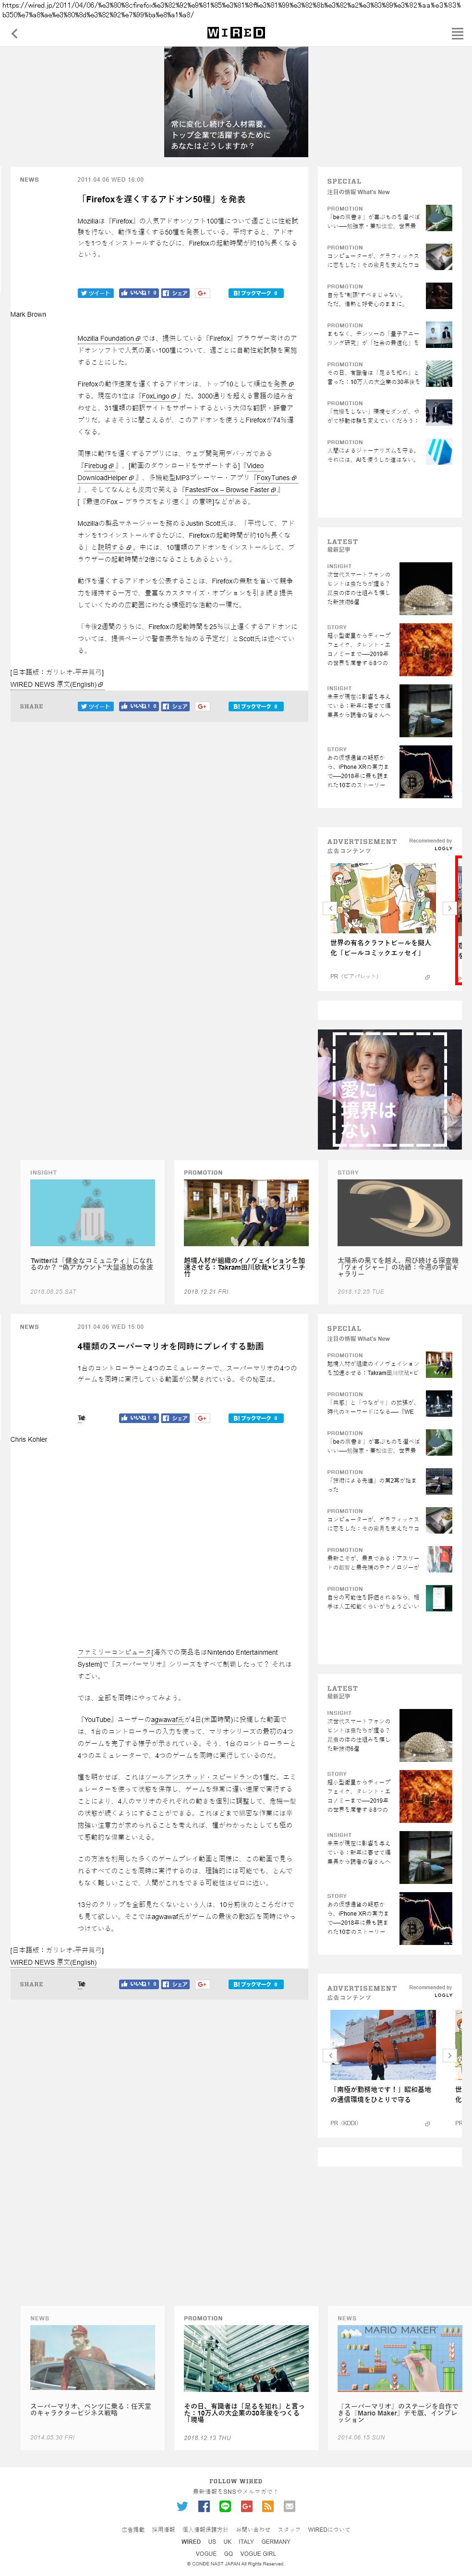
Task: Show previous ad in beer comic carousel
Action: point(331,908)
